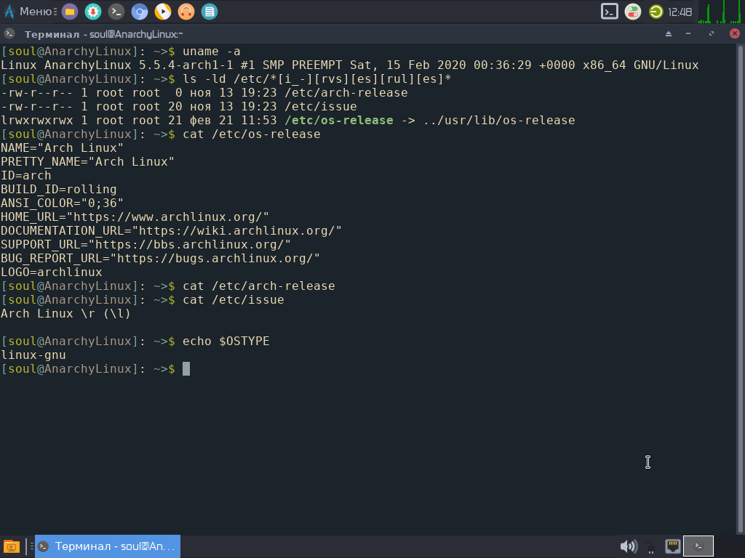This screenshot has height=558, width=745.
Task: Open the software installer icon with red arrow
Action: [93, 12]
